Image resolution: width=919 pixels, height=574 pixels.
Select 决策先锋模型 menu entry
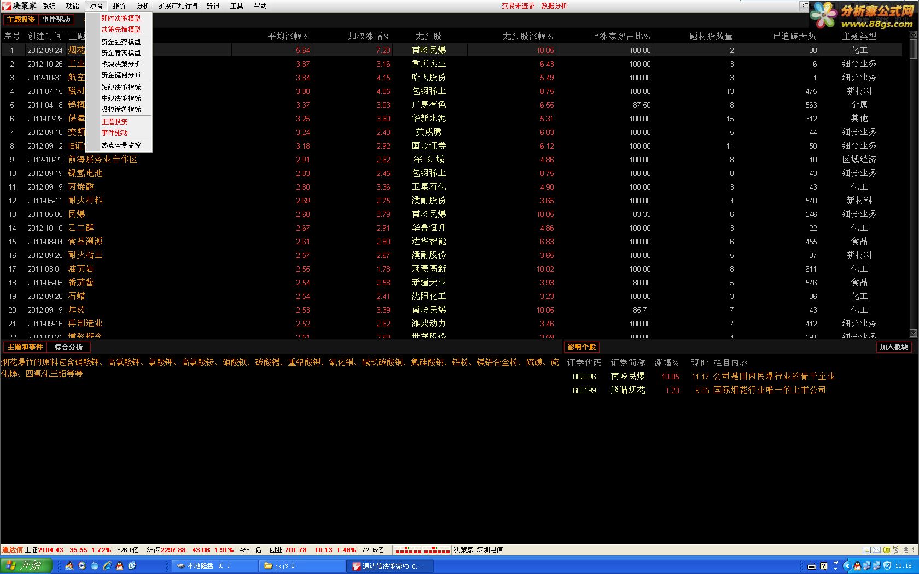[x=119, y=30]
